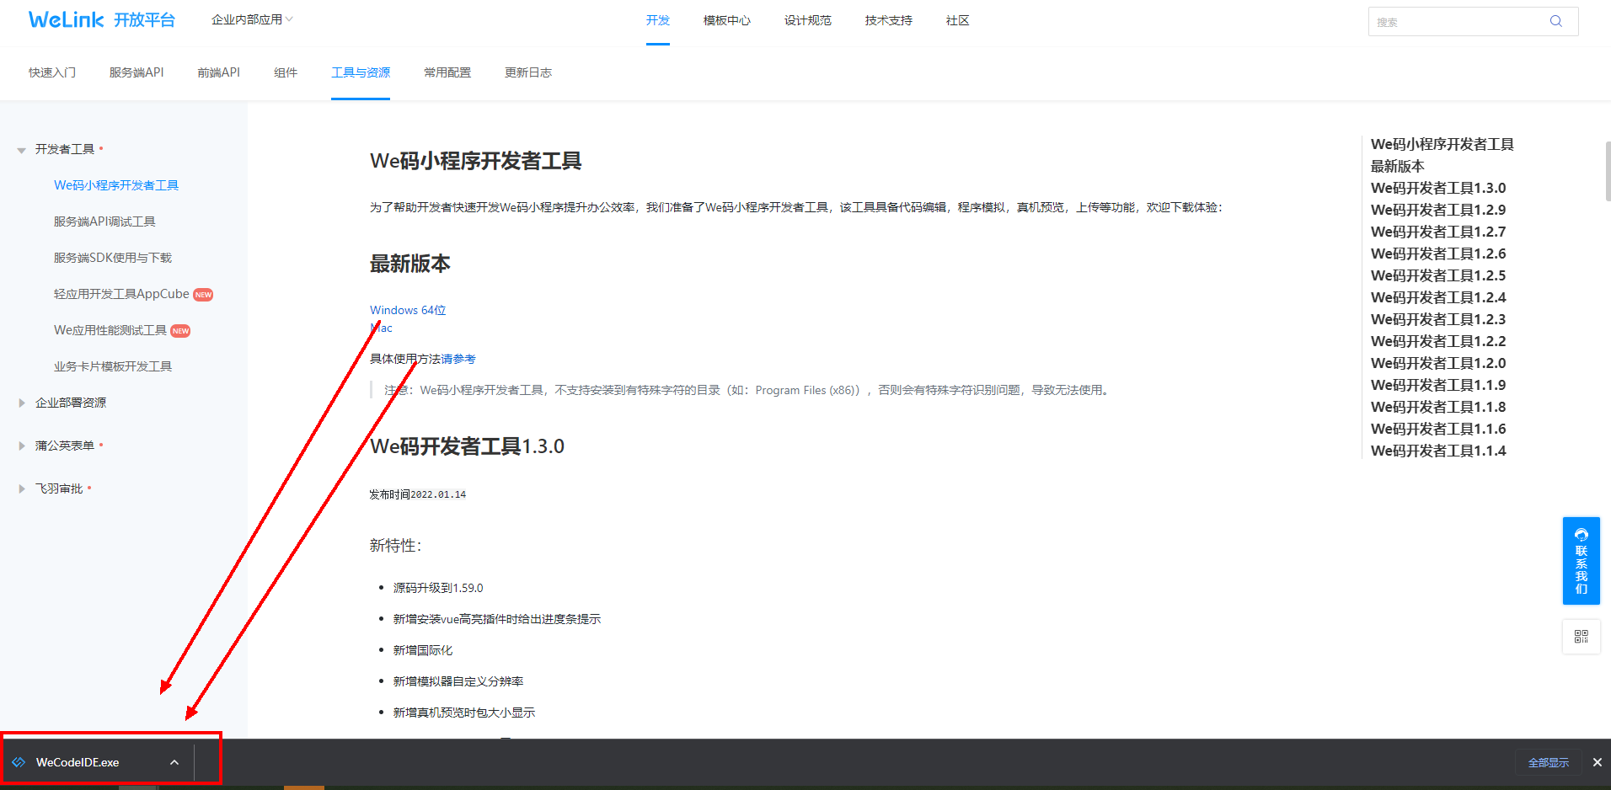Select We应用性能测试工具 in sidebar
The height and width of the screenshot is (790, 1611).
(x=110, y=330)
